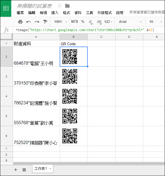Screen dimensions: 165x176
Task: Select row 1 header
Action: [x=6, y=43]
